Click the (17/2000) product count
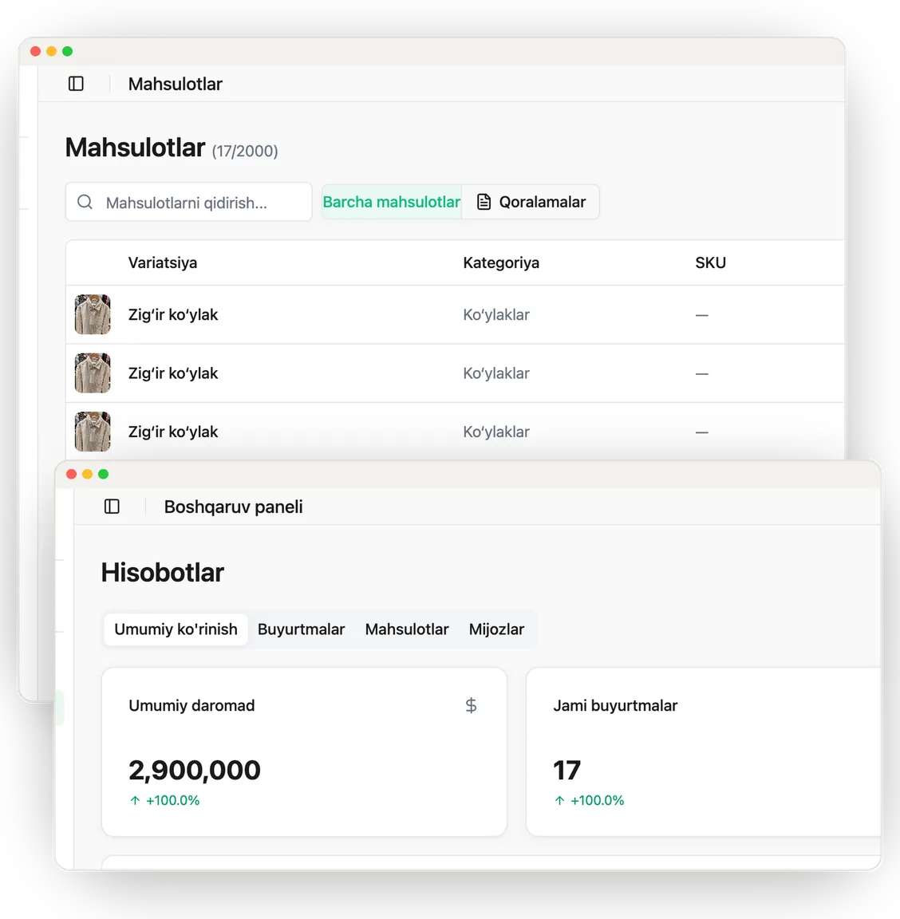This screenshot has height=919, width=900. pyautogui.click(x=245, y=152)
